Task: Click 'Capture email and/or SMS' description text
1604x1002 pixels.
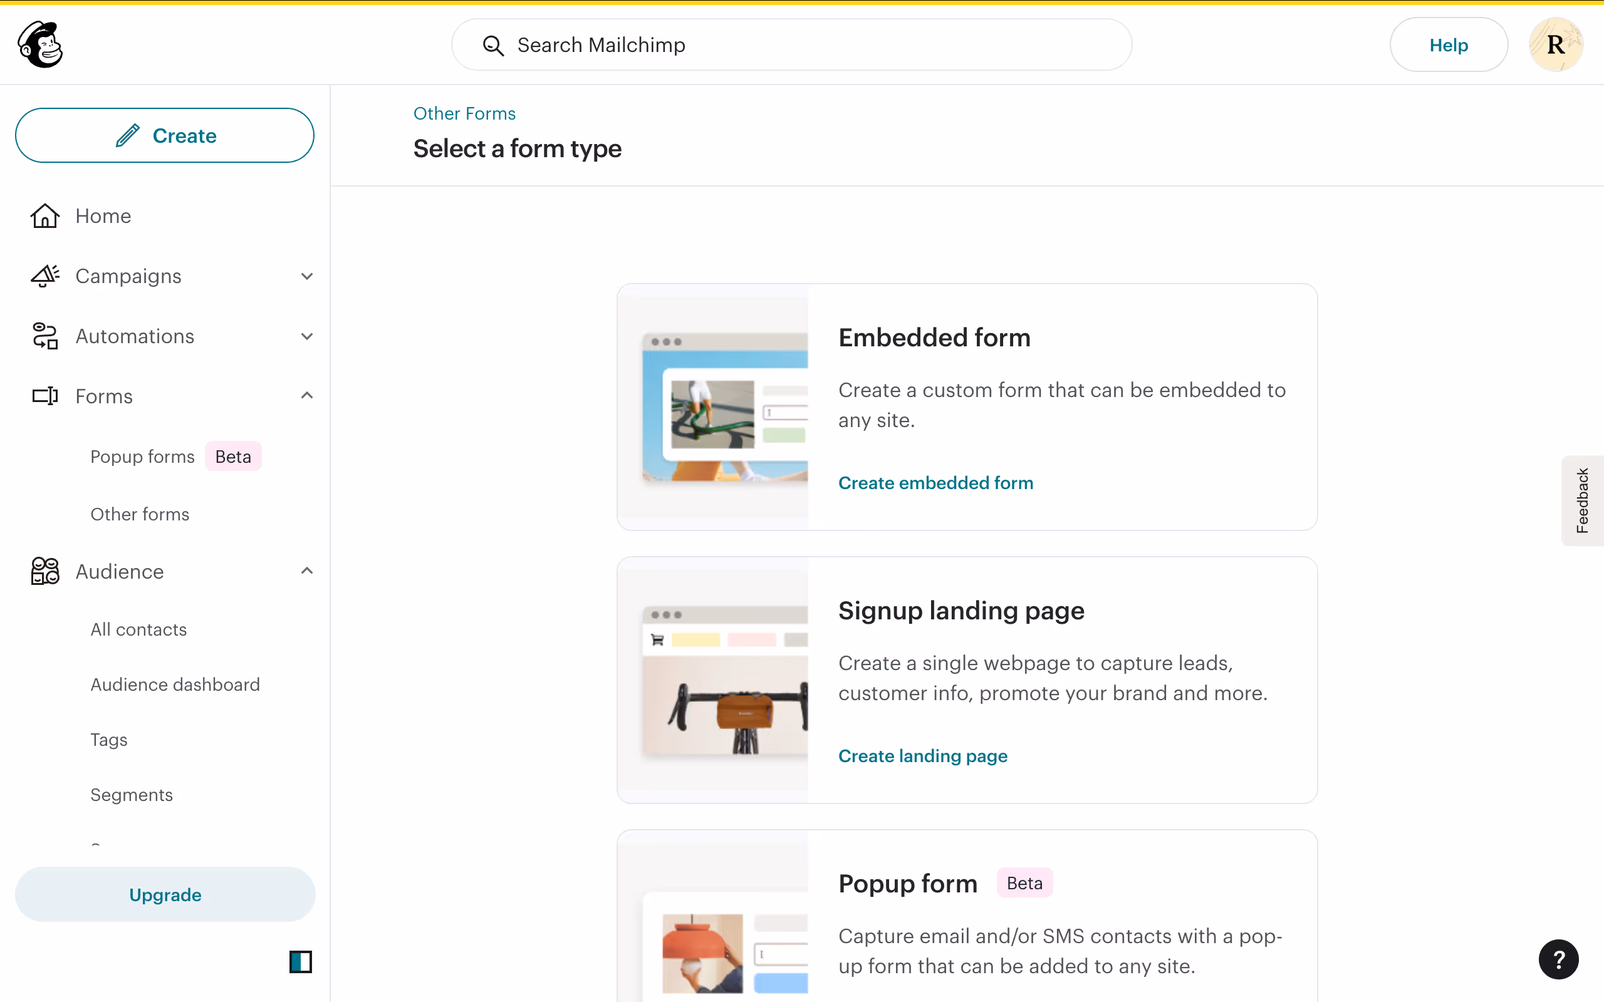Action: click(1061, 951)
